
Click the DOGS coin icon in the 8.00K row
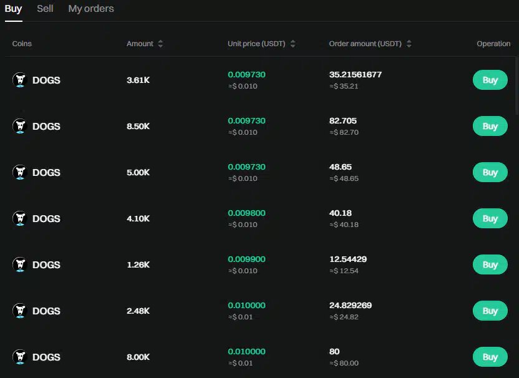click(x=20, y=357)
